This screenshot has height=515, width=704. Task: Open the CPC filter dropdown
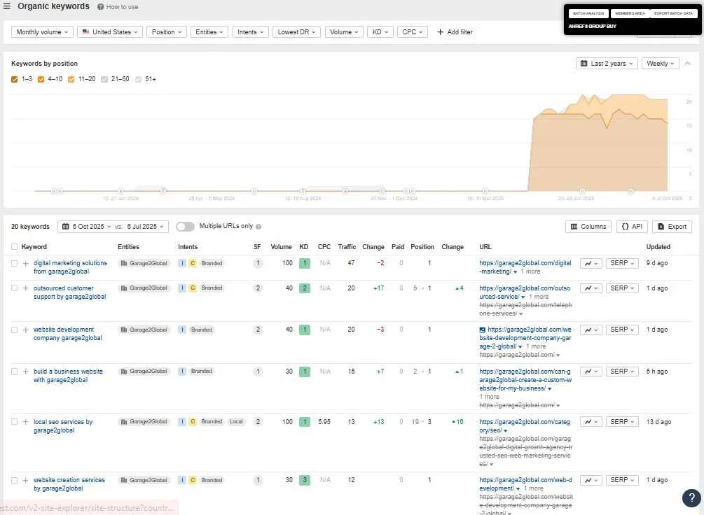pos(412,32)
